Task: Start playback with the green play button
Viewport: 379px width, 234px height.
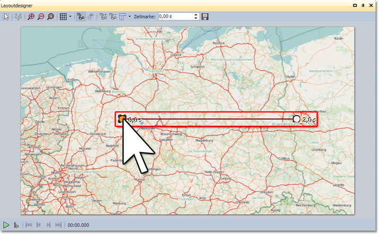Action: click(x=6, y=225)
